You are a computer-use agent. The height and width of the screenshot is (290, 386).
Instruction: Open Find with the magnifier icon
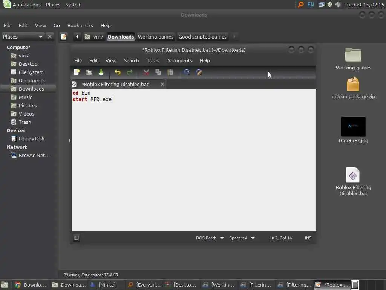187,72
